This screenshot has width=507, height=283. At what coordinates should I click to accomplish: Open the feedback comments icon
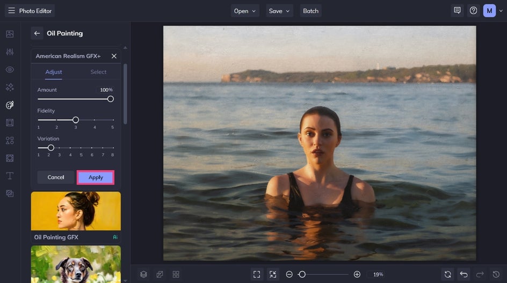(x=457, y=11)
